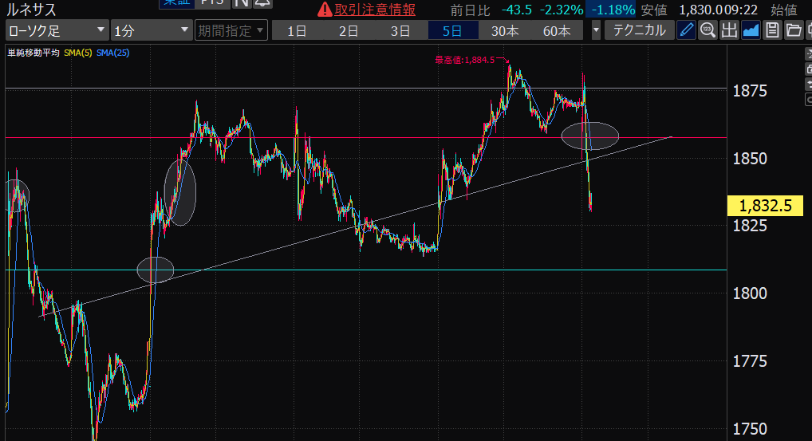The image size is (812, 441).
Task: Select the 30本 range tab
Action: click(x=504, y=31)
